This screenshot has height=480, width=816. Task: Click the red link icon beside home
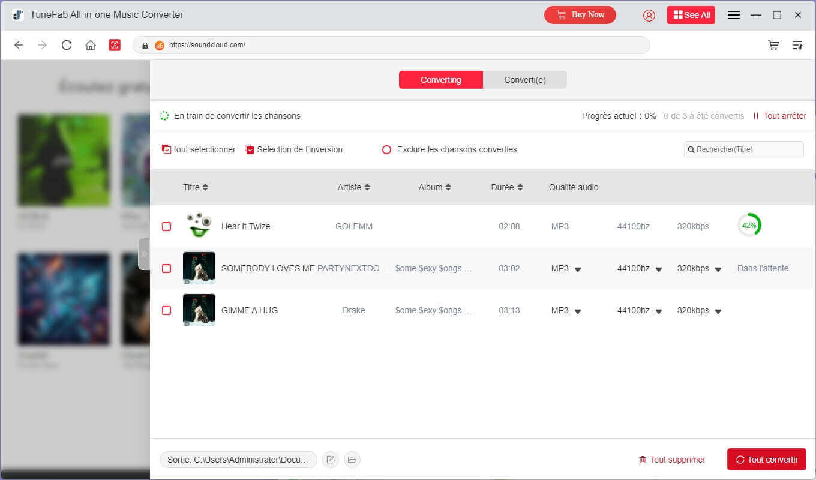pyautogui.click(x=115, y=45)
